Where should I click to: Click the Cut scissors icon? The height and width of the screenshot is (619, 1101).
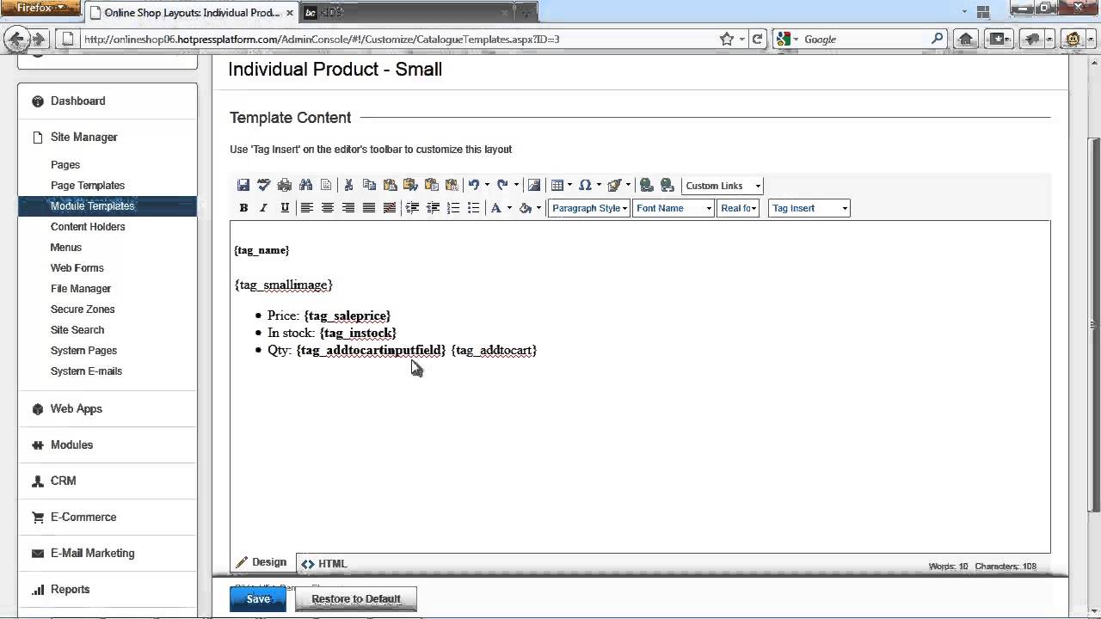(x=348, y=185)
